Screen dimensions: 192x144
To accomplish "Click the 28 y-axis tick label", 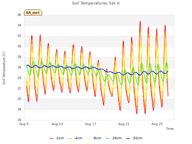I will point(19,57).
